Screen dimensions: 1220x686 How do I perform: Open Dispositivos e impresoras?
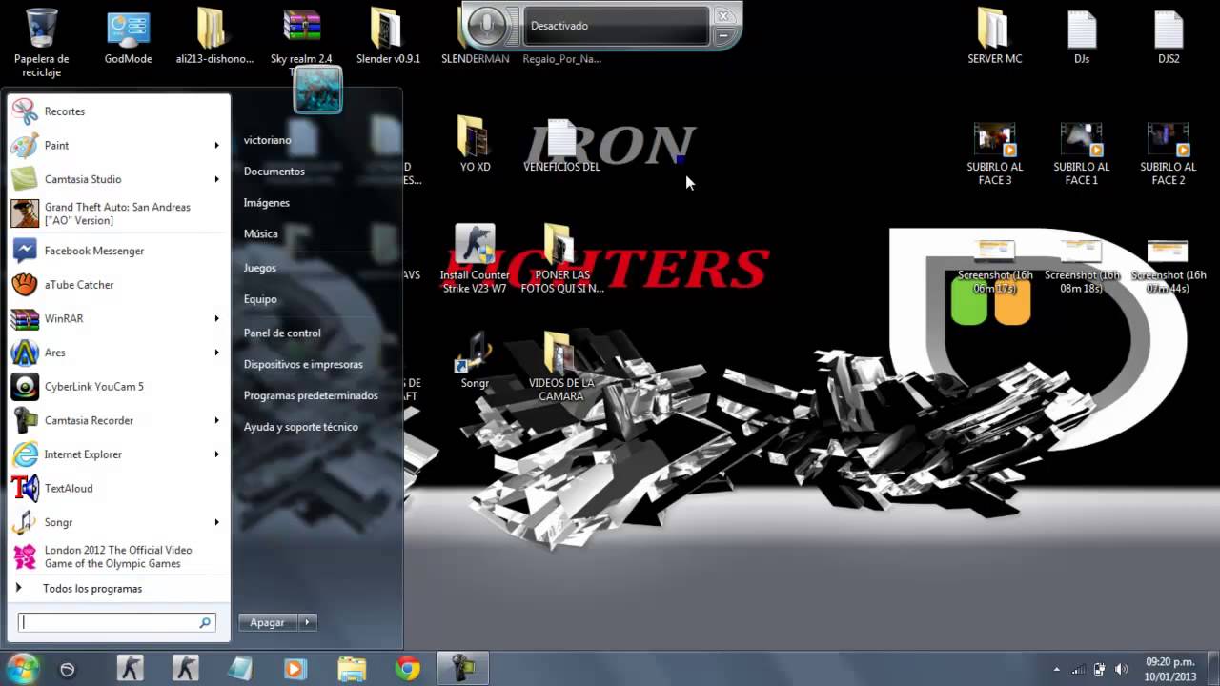click(303, 365)
